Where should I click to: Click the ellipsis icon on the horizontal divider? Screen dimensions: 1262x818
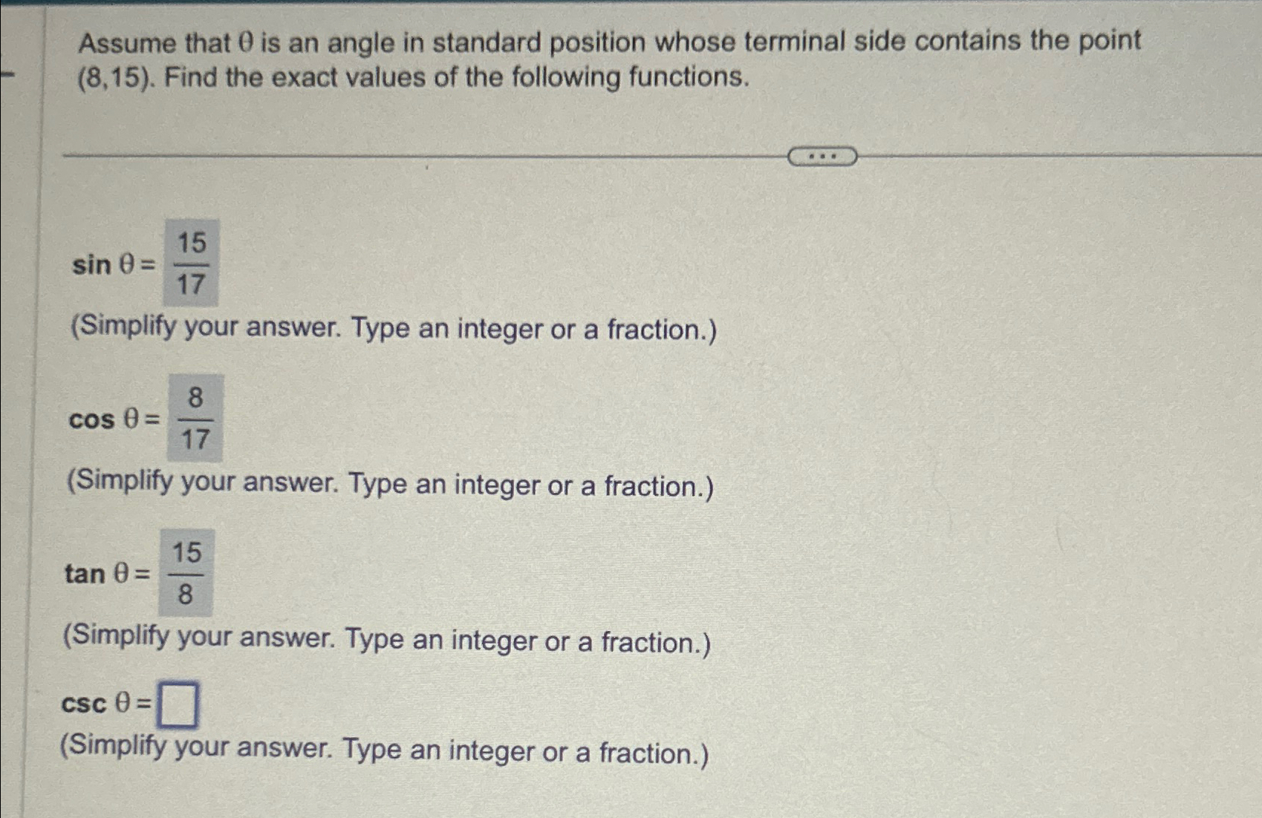pyautogui.click(x=823, y=155)
